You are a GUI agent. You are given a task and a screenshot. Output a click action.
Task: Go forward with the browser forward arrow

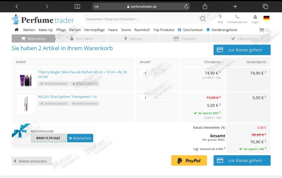[47, 6]
